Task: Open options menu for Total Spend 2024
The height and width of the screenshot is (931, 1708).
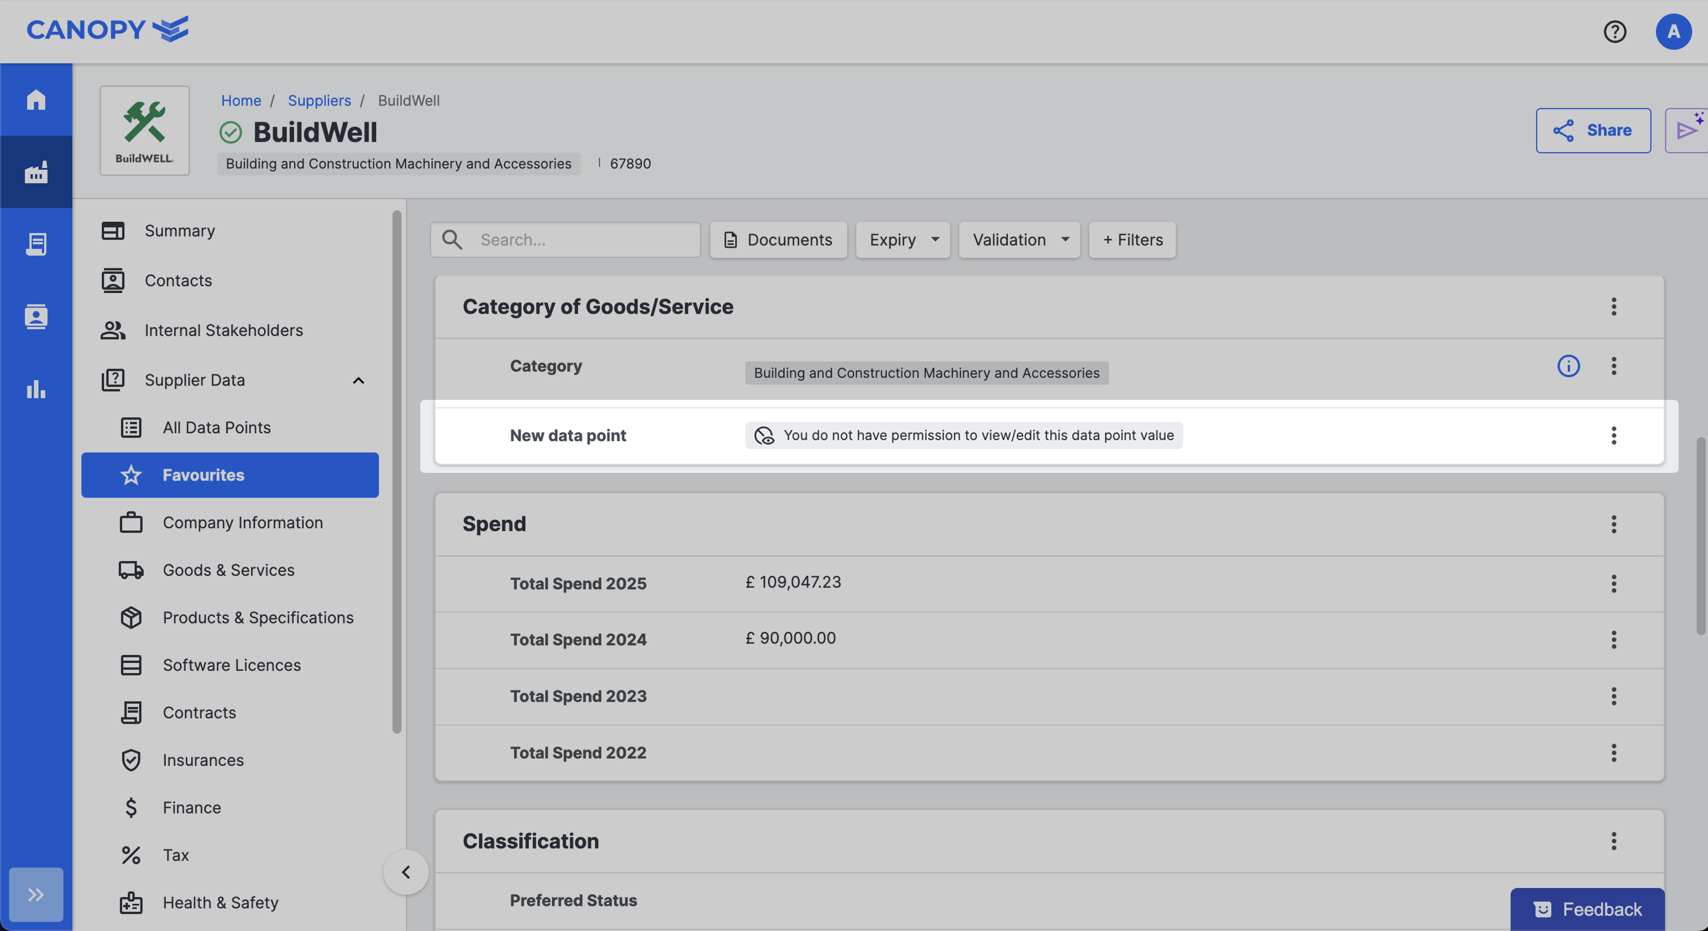Action: coord(1614,640)
